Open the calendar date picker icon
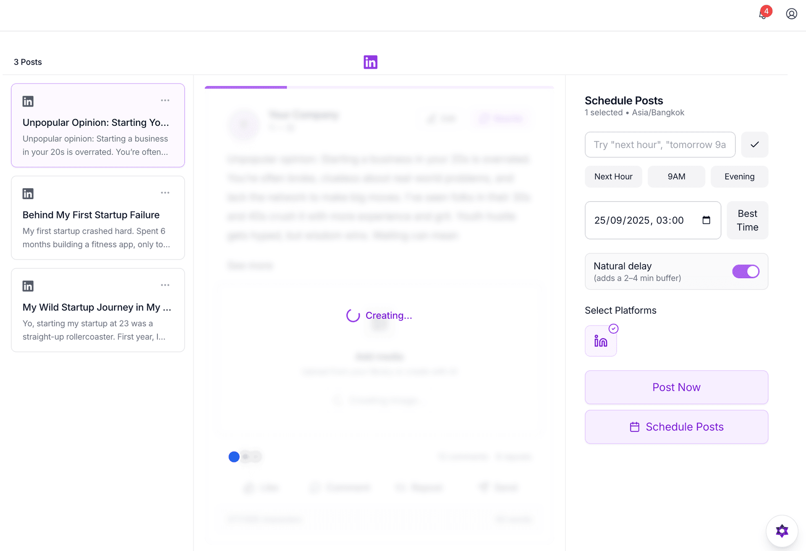This screenshot has width=806, height=551. (706, 220)
